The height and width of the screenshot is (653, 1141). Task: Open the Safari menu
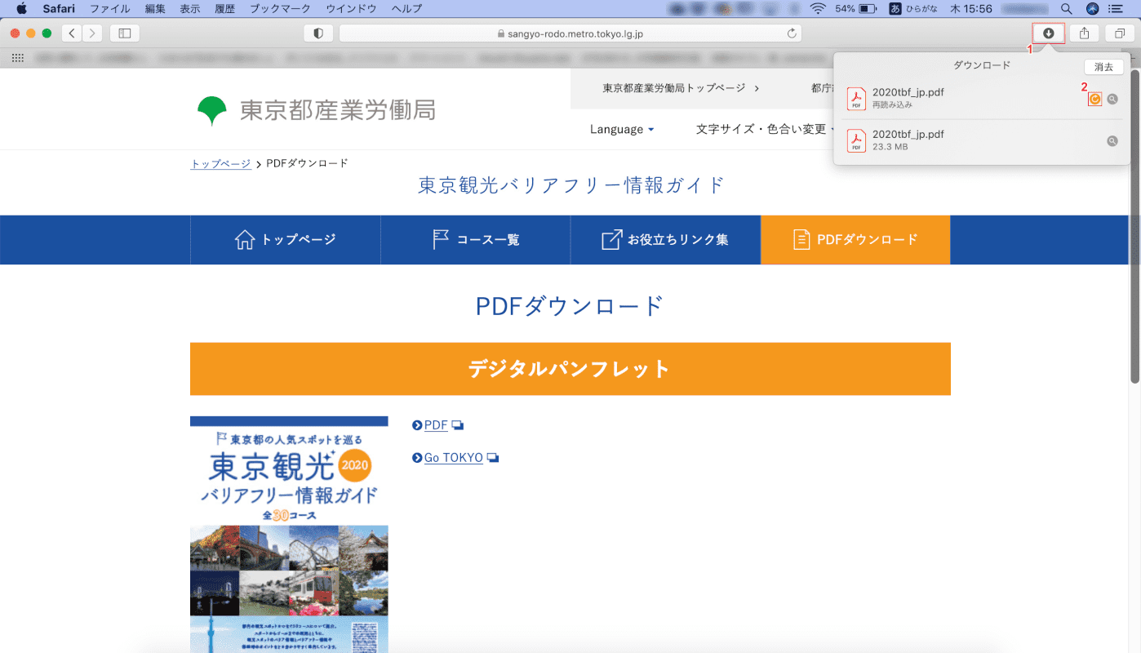click(60, 9)
